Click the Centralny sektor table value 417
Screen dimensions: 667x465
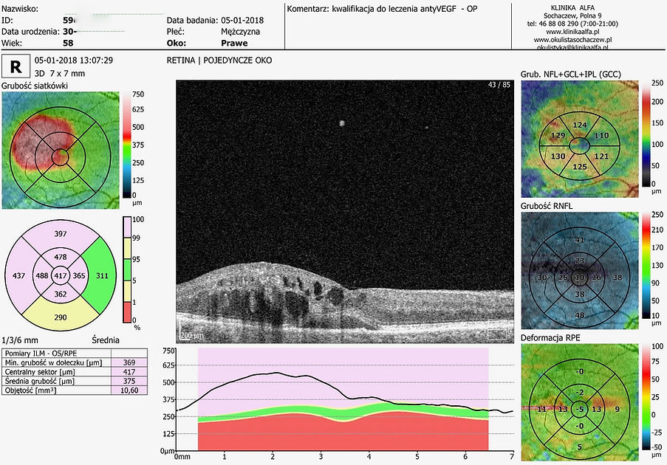(129, 372)
